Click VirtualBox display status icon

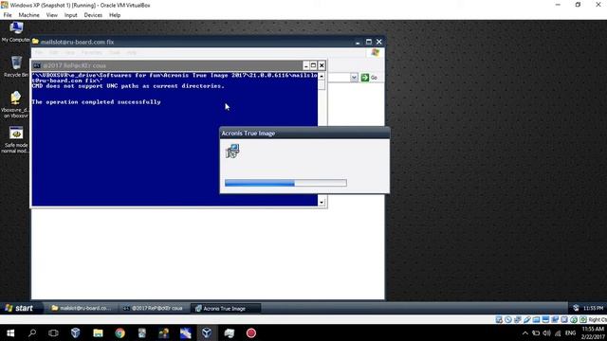click(545, 320)
